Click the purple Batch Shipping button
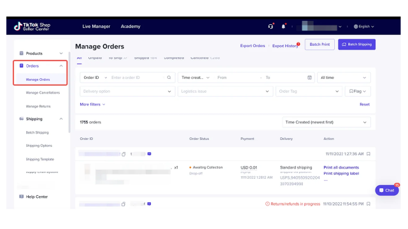408x229 pixels. click(356, 45)
